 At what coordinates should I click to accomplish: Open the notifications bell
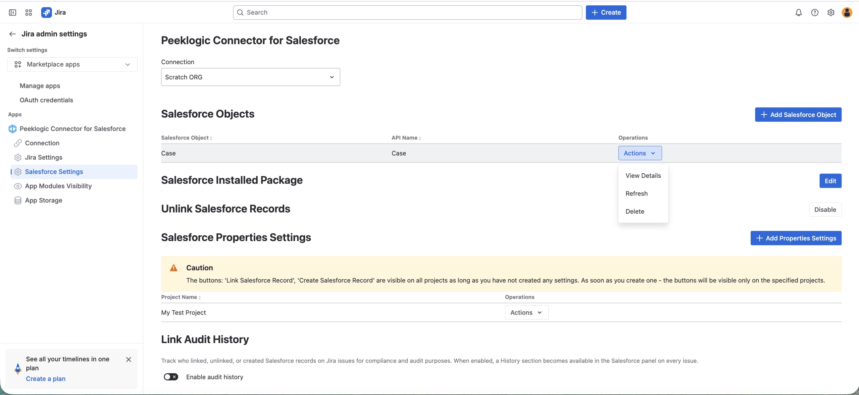(x=799, y=12)
